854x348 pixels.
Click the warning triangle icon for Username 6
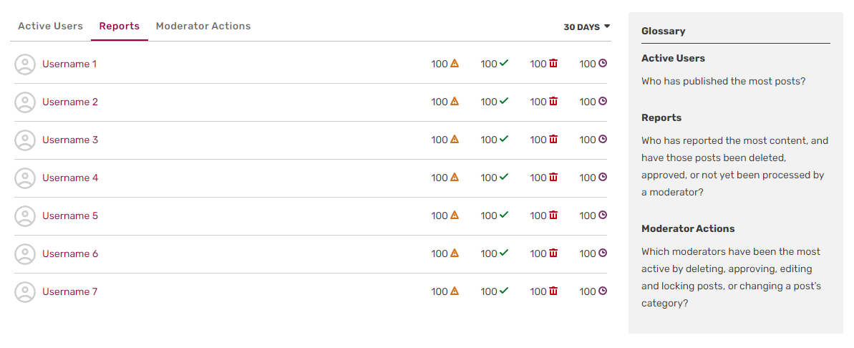pyautogui.click(x=455, y=253)
